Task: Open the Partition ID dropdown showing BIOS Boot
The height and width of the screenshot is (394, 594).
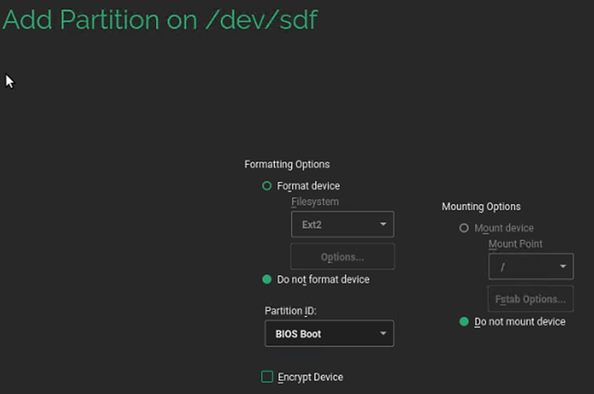Action: pyautogui.click(x=328, y=334)
